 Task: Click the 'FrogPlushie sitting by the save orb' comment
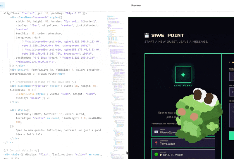(x=43, y=82)
